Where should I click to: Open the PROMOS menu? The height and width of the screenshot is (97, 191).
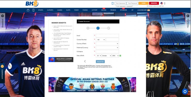tap(113, 10)
